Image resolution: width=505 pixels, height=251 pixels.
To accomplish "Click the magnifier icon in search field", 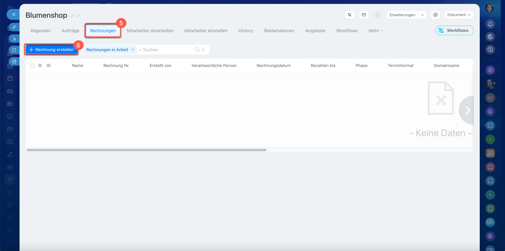I will click(x=197, y=50).
